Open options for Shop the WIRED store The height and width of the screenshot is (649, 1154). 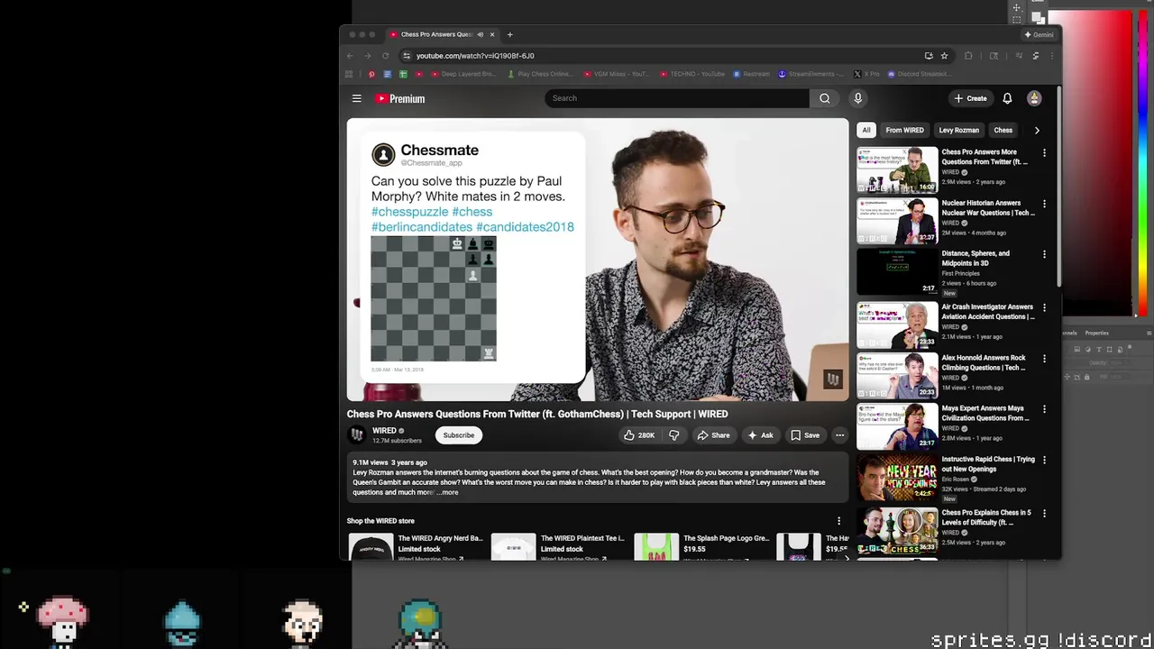[x=838, y=521]
